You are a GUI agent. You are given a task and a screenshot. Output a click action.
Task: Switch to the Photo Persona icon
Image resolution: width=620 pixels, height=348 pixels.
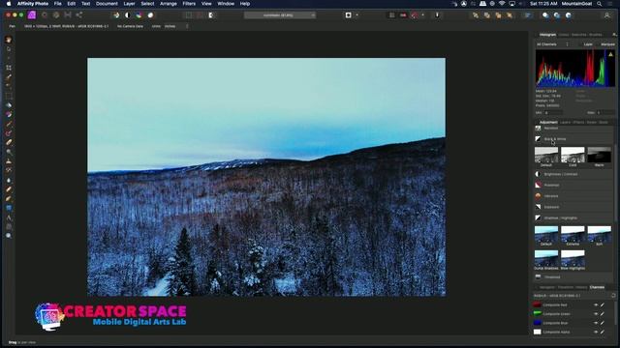coord(32,15)
